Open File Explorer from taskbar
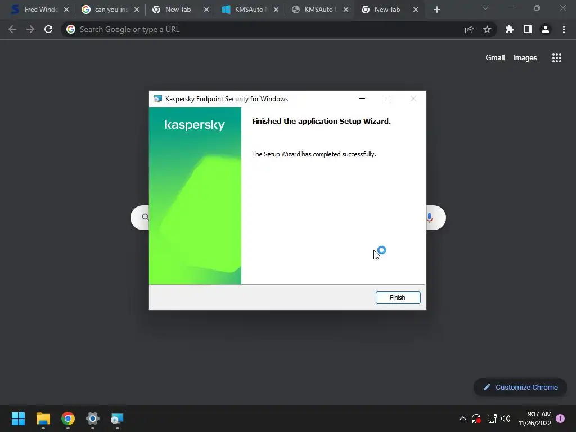 [43, 418]
